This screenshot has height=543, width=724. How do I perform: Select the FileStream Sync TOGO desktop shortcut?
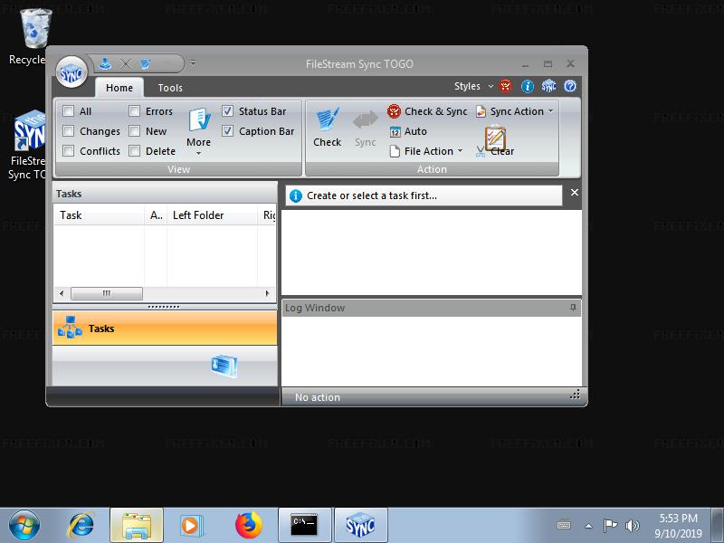tap(29, 145)
